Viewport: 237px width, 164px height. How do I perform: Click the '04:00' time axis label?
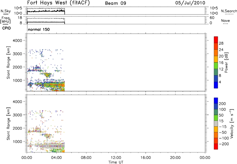pyautogui.click(x=57, y=158)
